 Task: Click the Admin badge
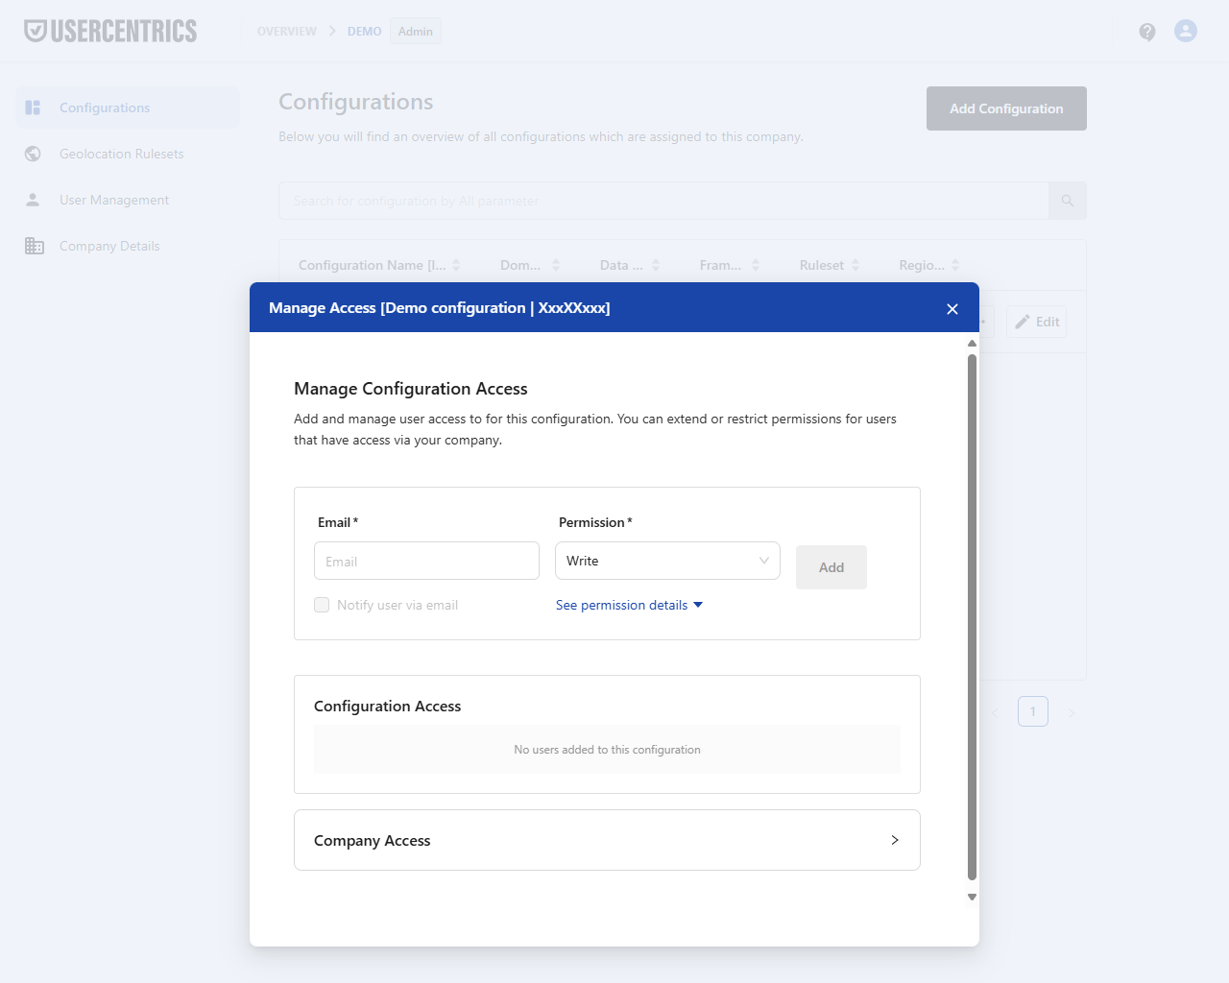coord(416,31)
